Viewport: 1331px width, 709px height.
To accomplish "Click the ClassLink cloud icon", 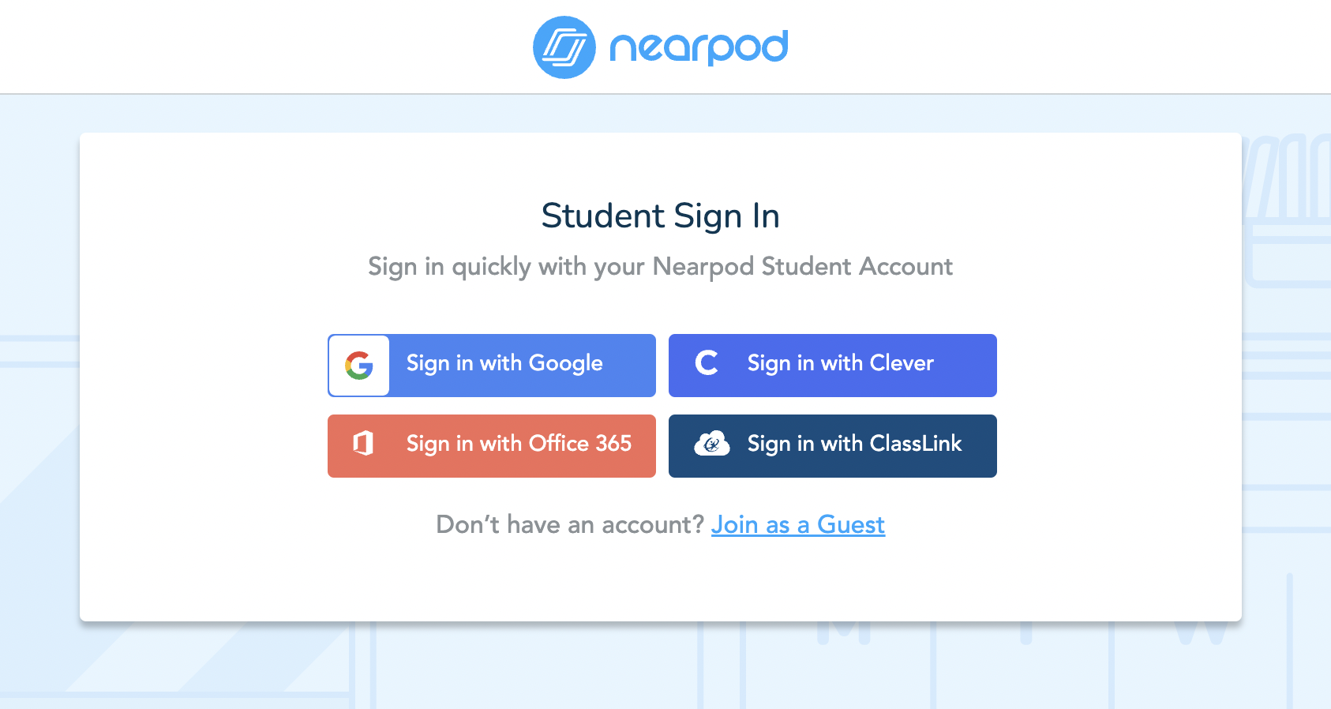I will tap(711, 445).
